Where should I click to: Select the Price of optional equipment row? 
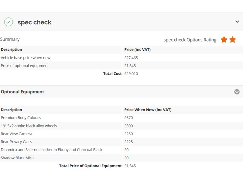pyautogui.click(x=25, y=66)
